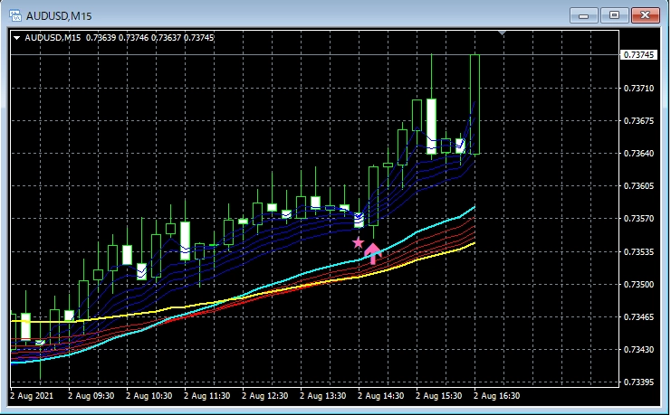Click the chart window icon in title bar
The width and height of the screenshot is (671, 415).
(15, 15)
